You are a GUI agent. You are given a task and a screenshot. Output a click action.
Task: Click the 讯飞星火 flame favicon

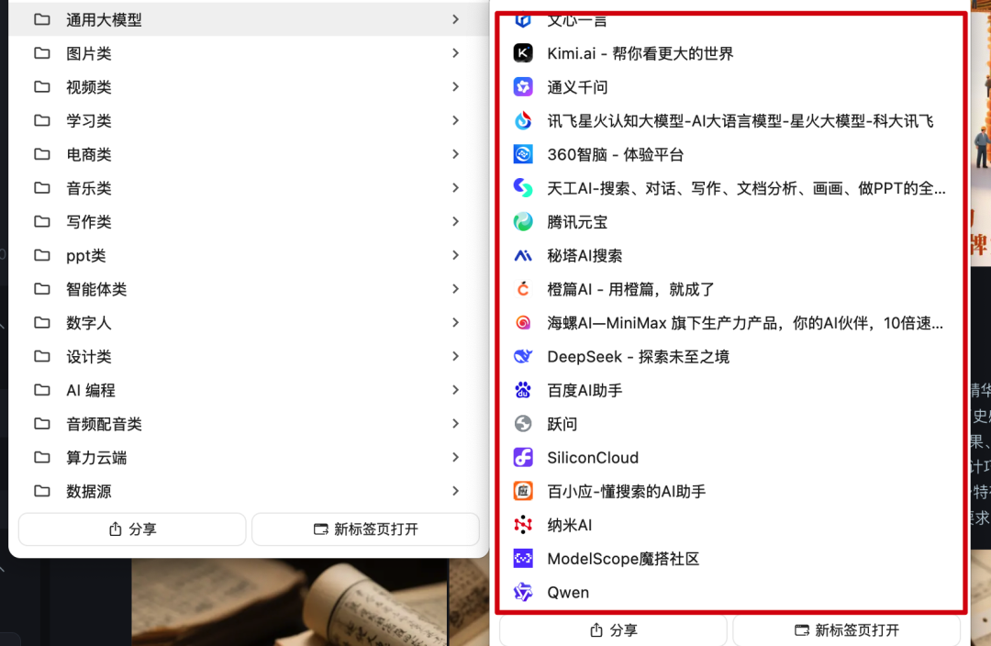523,120
